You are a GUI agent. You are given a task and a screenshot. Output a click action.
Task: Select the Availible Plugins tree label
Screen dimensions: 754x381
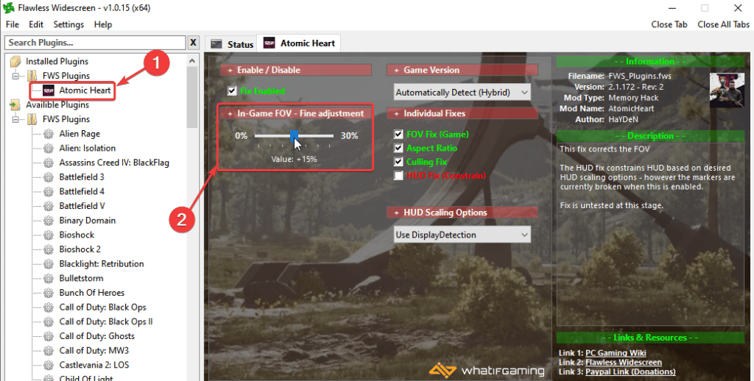[57, 104]
